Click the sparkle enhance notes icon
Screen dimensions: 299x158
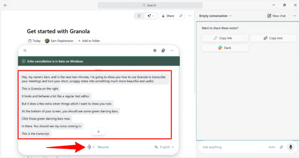point(149,16)
